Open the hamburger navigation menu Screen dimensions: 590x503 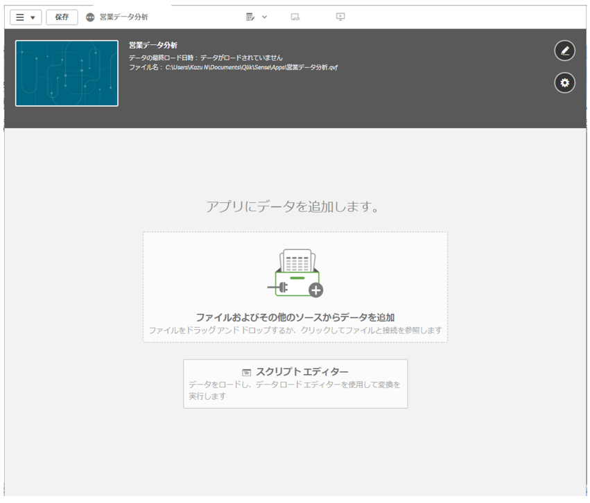coord(20,17)
